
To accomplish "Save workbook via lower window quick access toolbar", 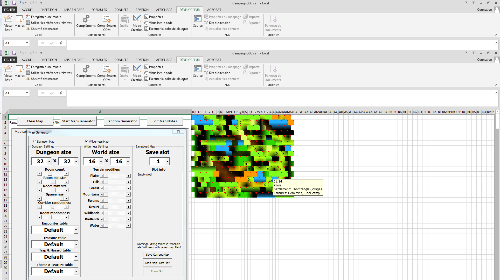I will (x=14, y=53).
